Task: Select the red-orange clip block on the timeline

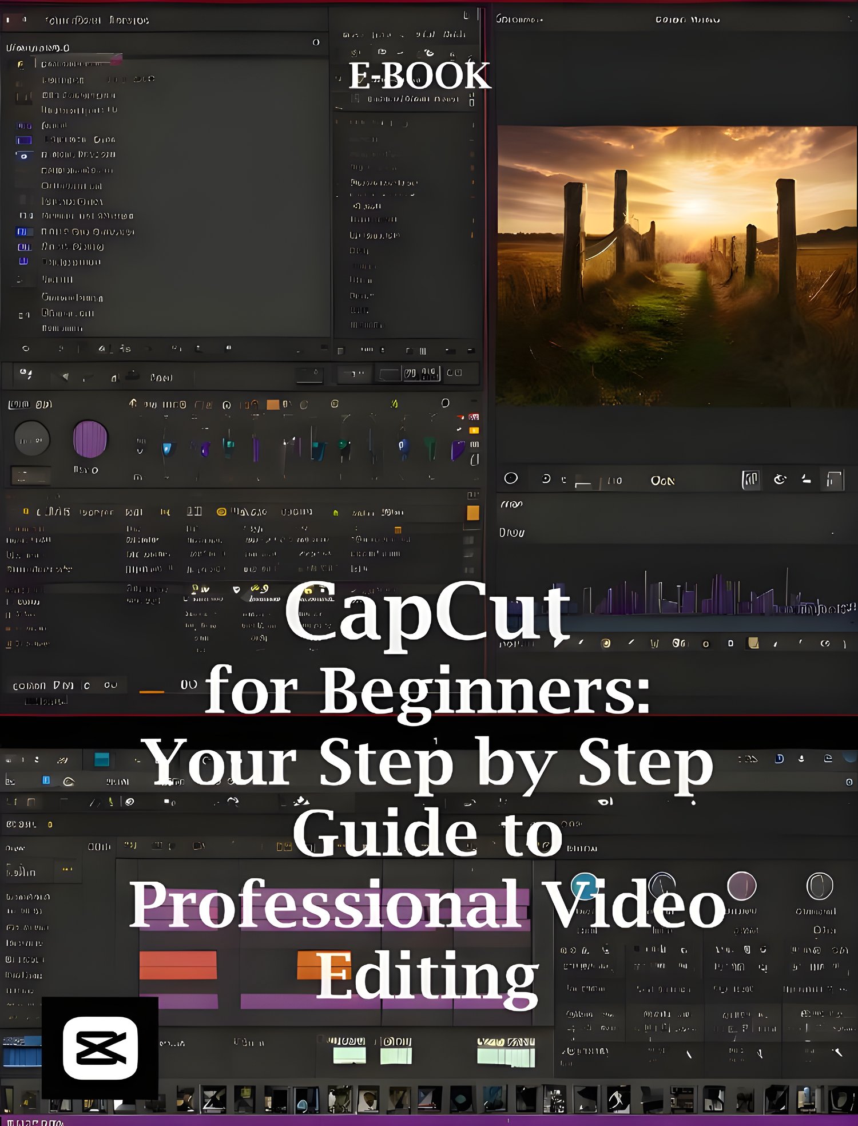Action: click(178, 965)
